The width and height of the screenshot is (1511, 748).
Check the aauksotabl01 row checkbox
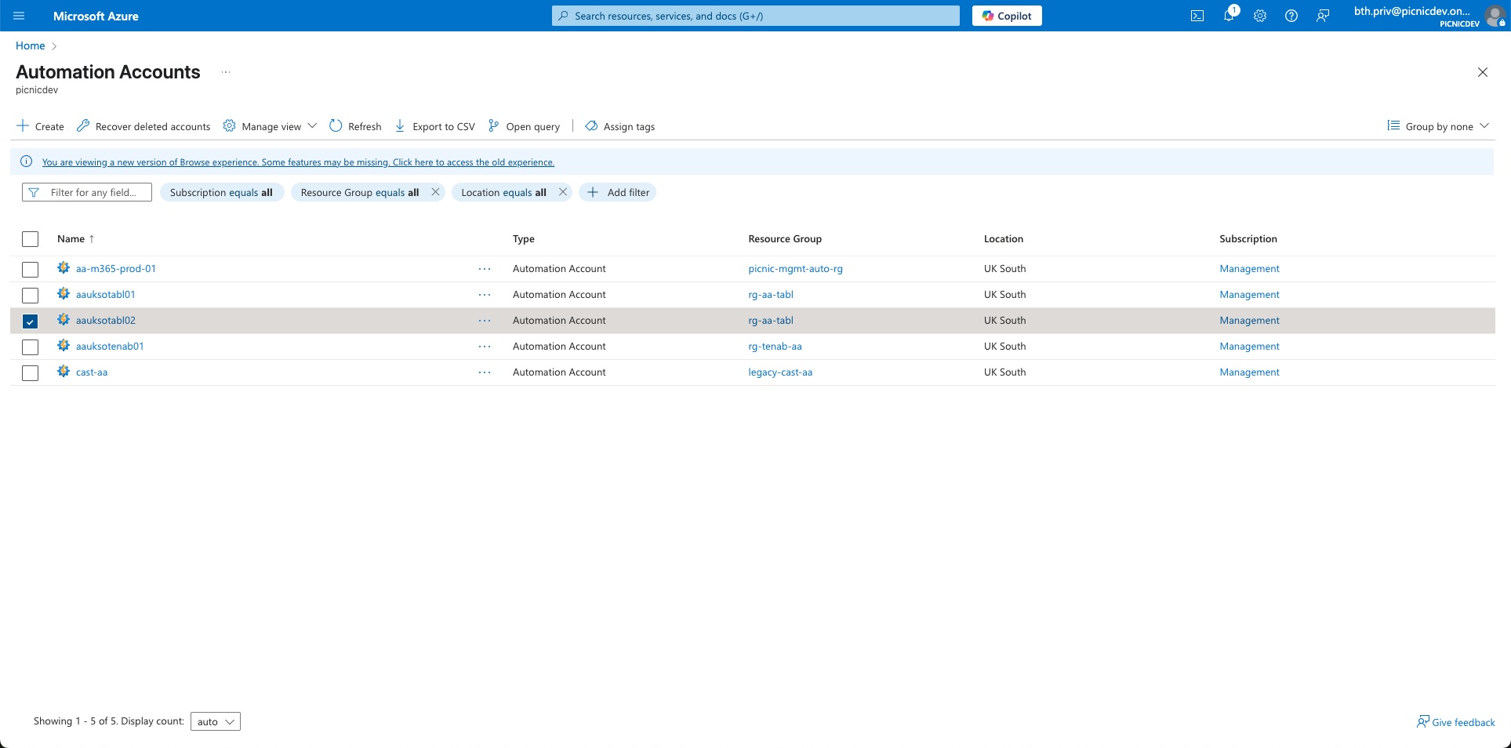[x=30, y=295]
